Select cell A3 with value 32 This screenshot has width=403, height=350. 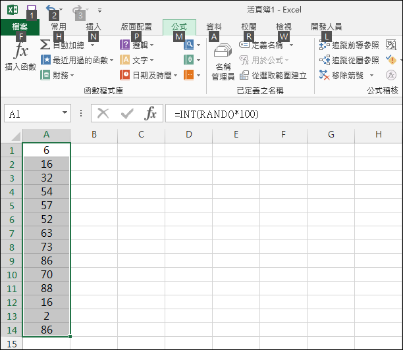coord(46,178)
